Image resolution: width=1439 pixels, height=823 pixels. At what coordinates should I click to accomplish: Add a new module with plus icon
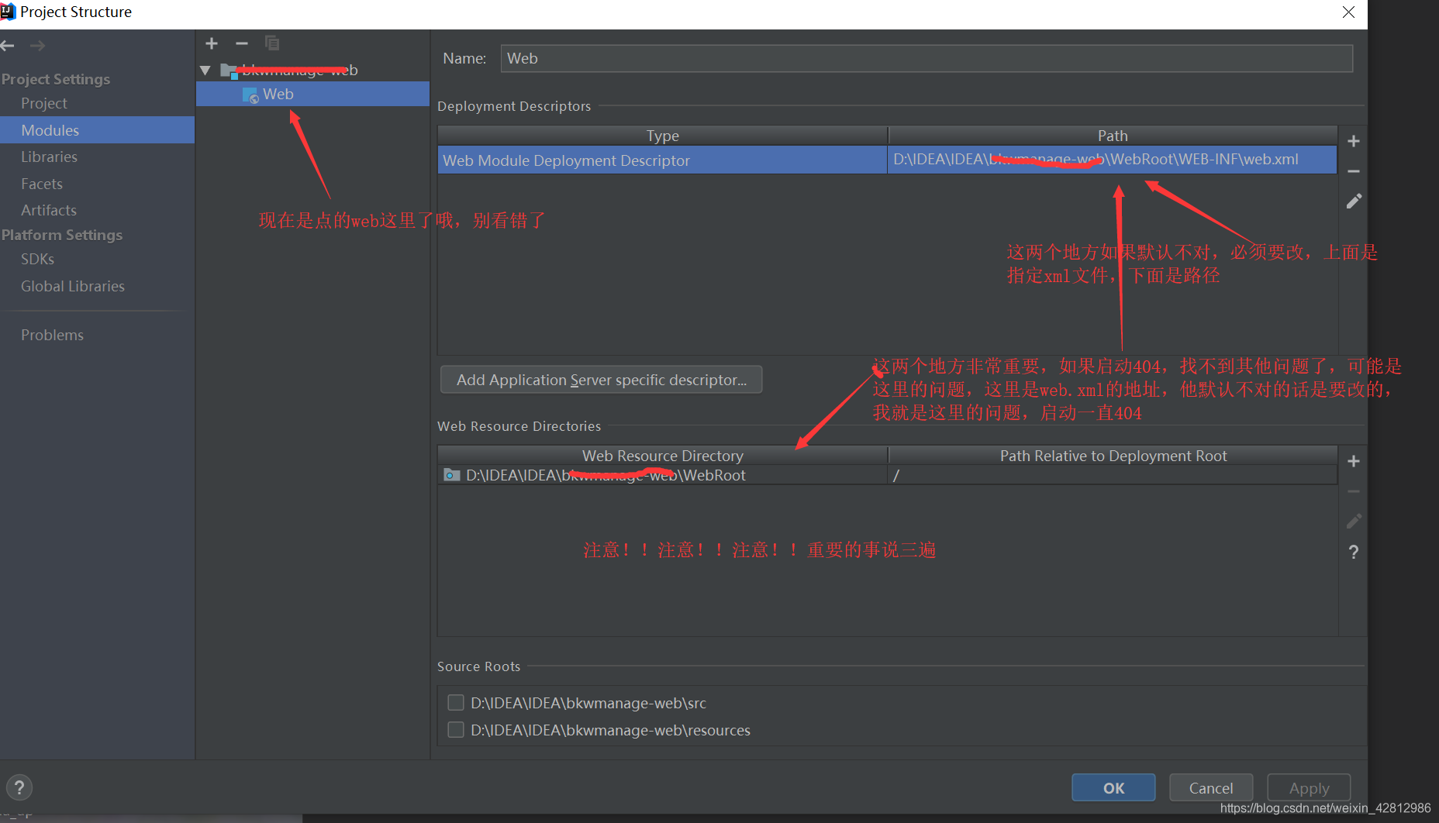coord(212,43)
